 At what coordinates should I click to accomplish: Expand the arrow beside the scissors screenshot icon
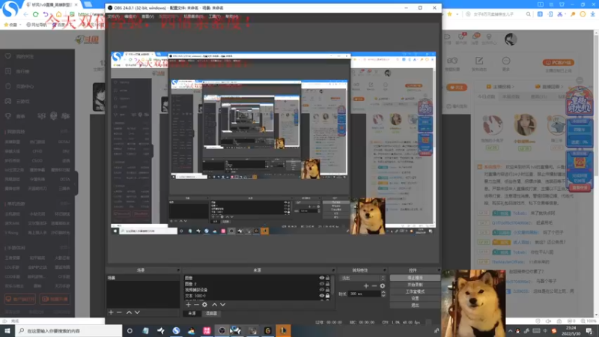(x=566, y=14)
